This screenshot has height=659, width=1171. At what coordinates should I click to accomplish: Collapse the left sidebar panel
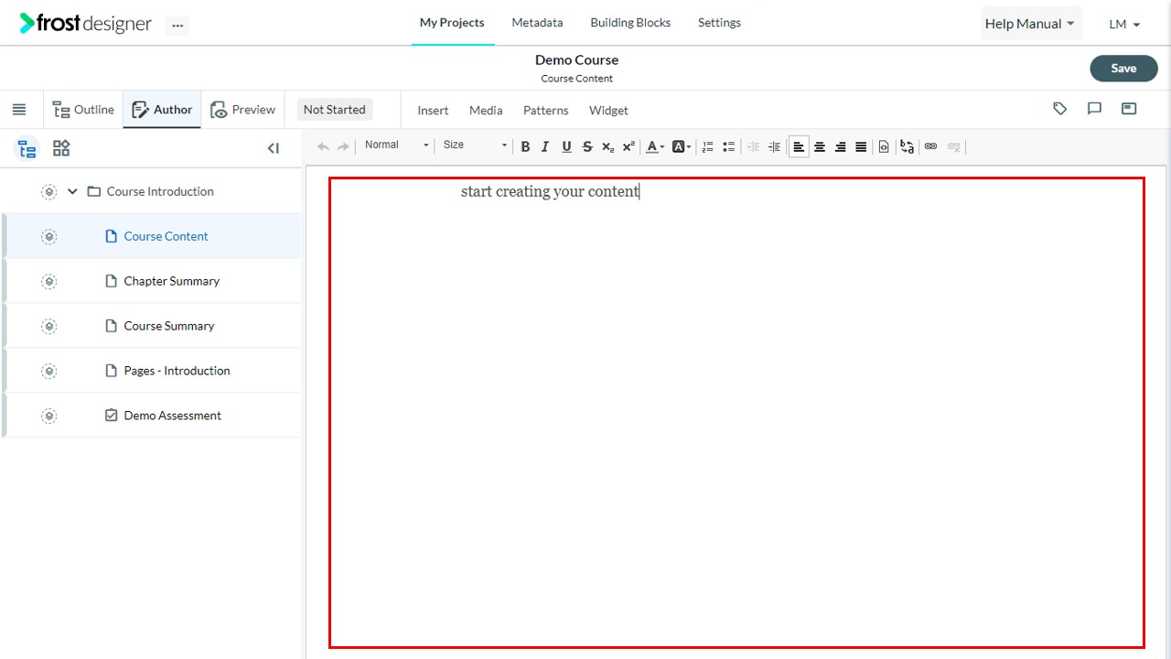click(x=273, y=148)
